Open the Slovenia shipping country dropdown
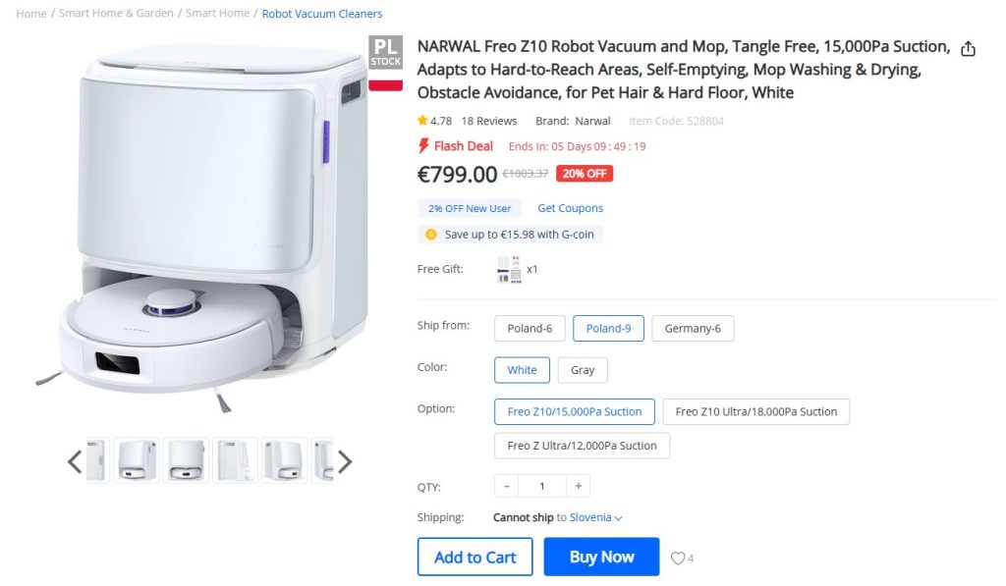The image size is (1006, 586). (x=596, y=517)
